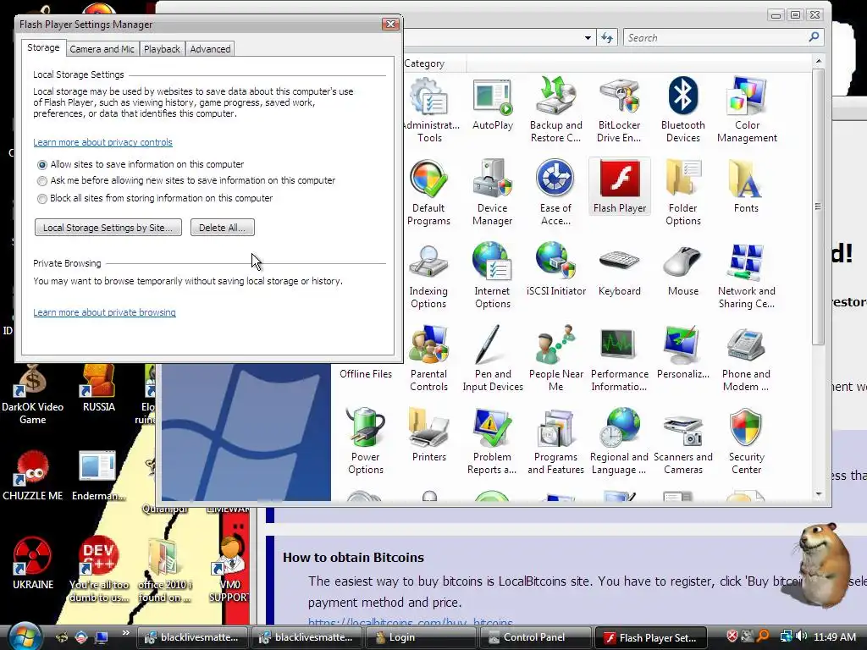
Task: Open Backup and Restore Center icon
Action: (x=555, y=109)
